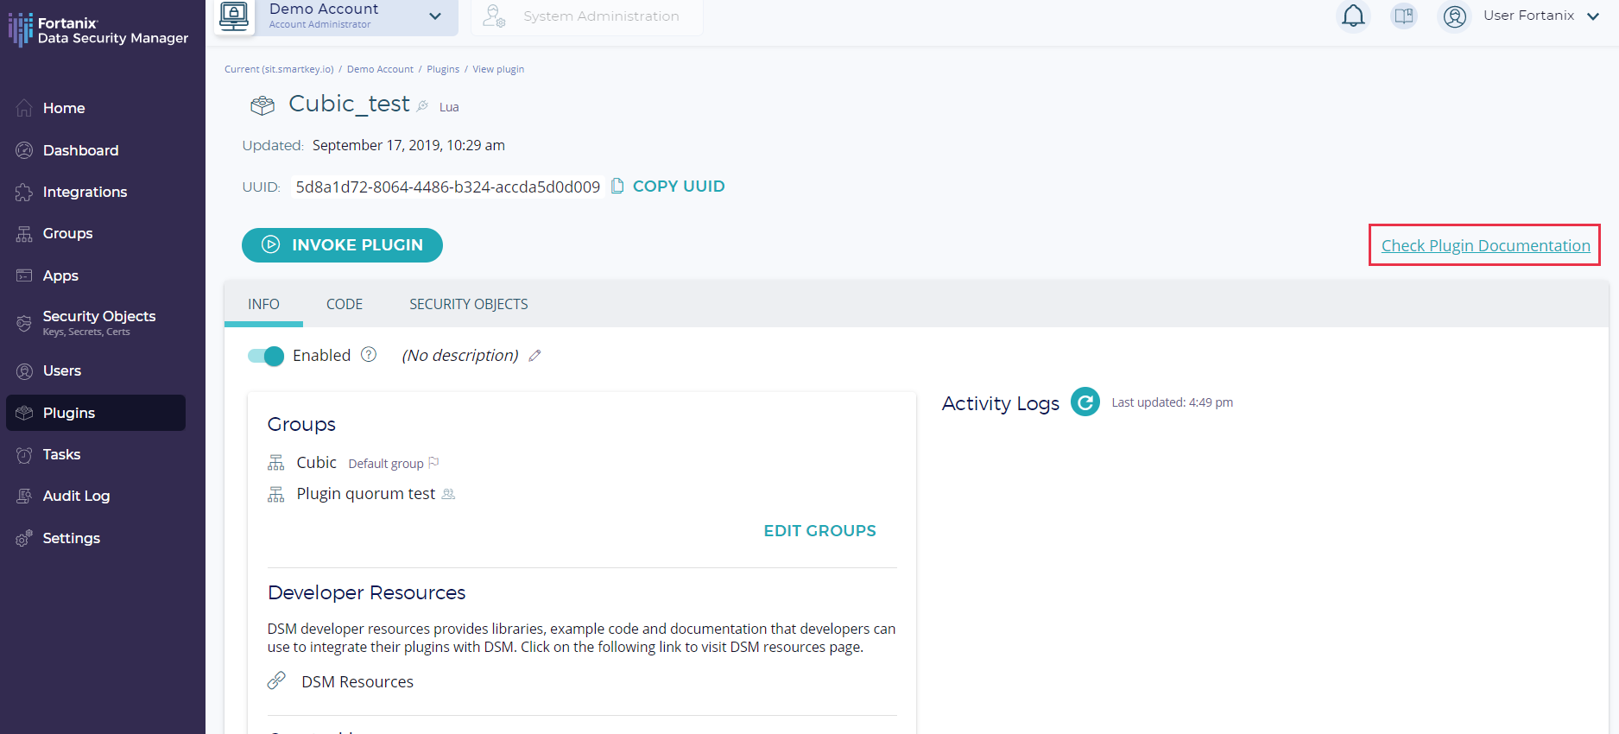Open the documentation book icon in header
The width and height of the screenshot is (1619, 734).
[1404, 16]
